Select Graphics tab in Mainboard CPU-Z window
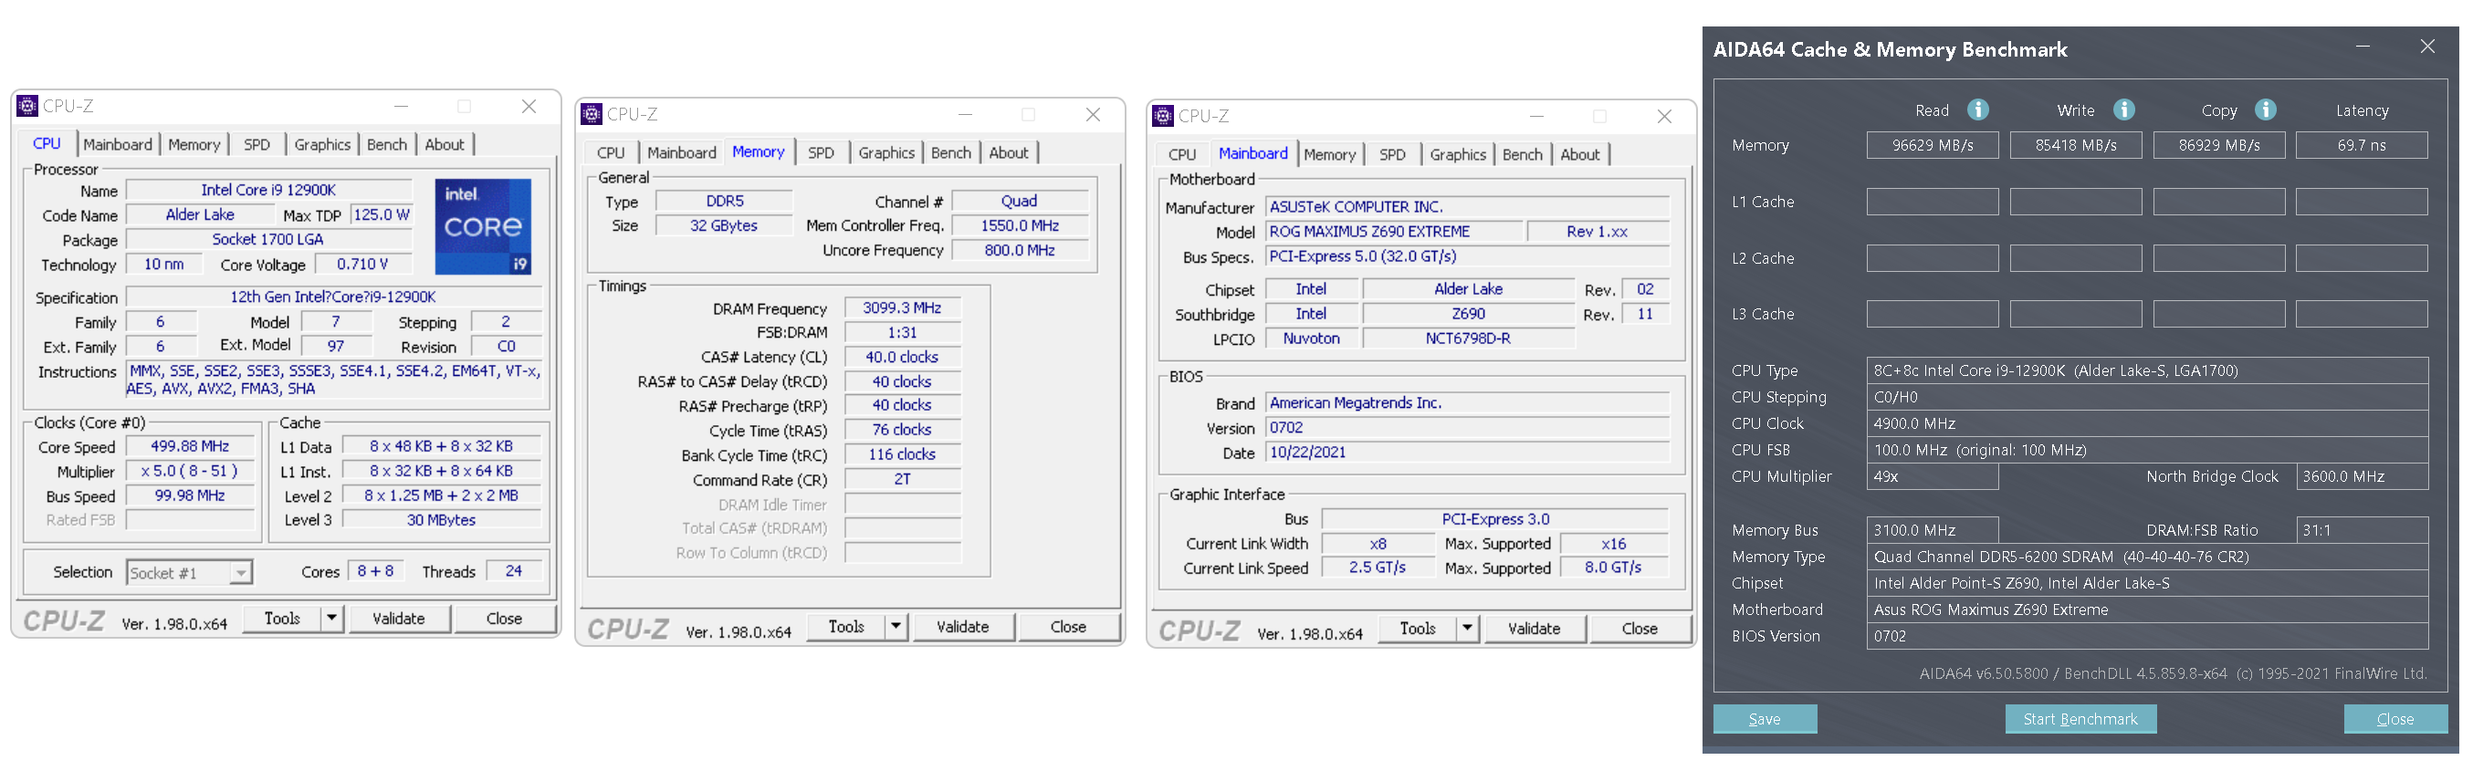2473x771 pixels. [x=1457, y=154]
